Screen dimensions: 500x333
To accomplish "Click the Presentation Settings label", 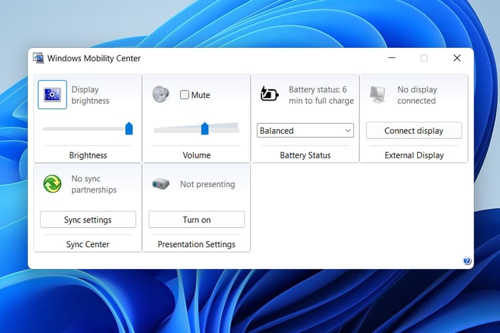I will tap(197, 244).
